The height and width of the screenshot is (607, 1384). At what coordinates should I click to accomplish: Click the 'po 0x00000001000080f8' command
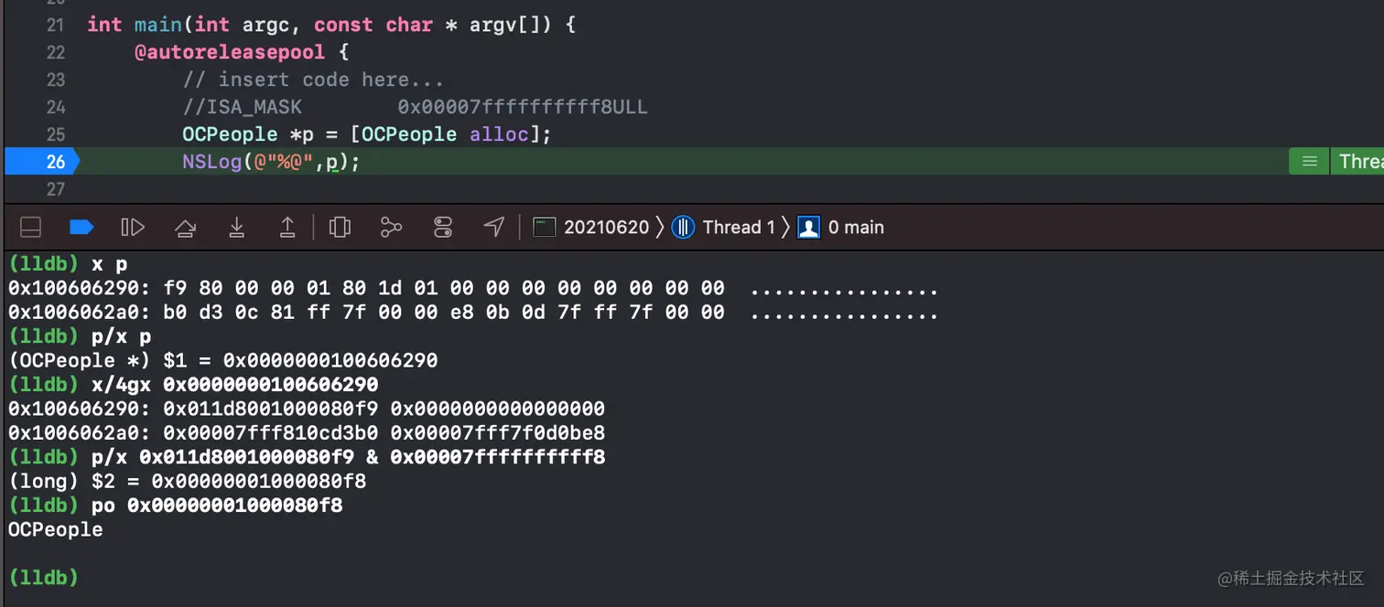click(x=217, y=505)
